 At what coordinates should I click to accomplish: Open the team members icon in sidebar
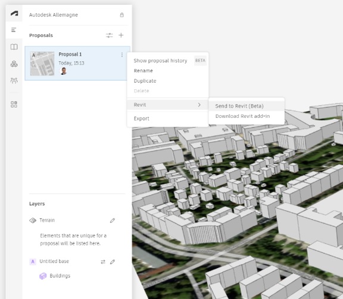pyautogui.click(x=14, y=81)
